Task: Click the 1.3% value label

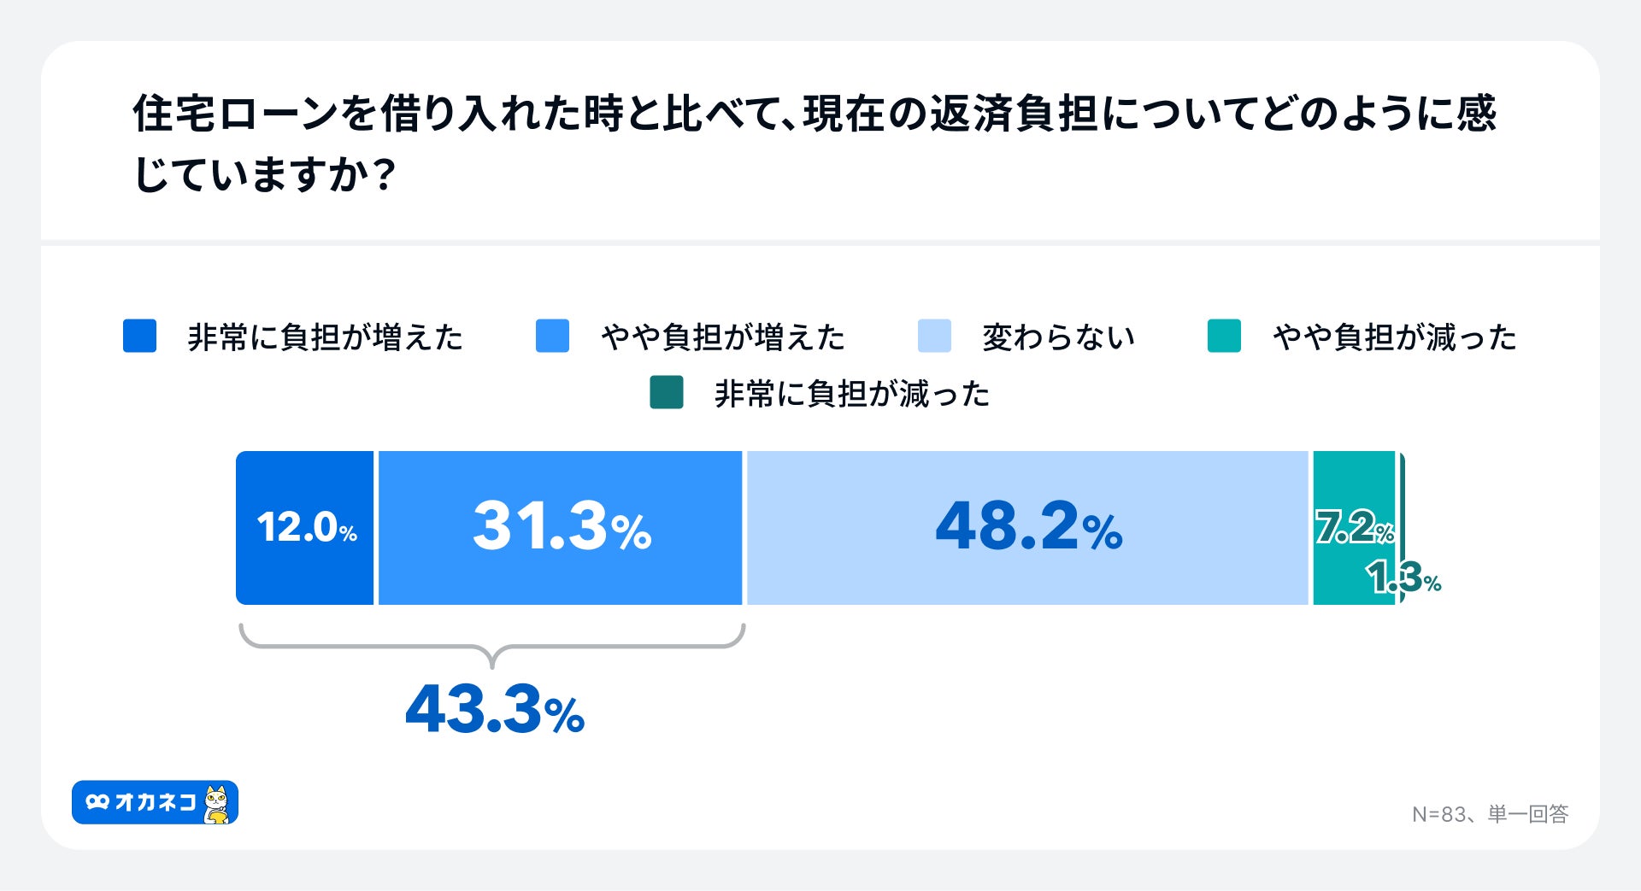Action: (1403, 578)
